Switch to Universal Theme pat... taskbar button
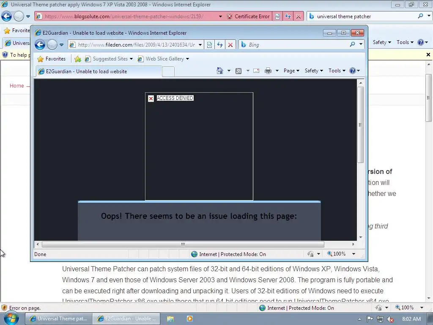 point(58,319)
